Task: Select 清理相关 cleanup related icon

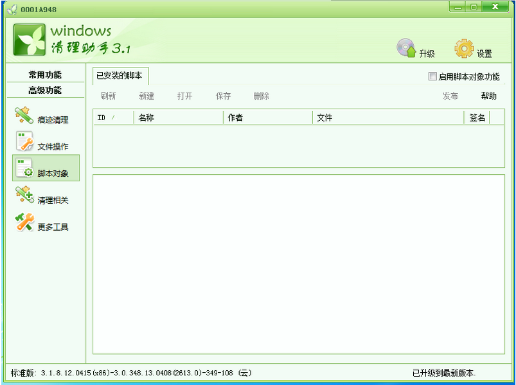Action: coord(24,195)
